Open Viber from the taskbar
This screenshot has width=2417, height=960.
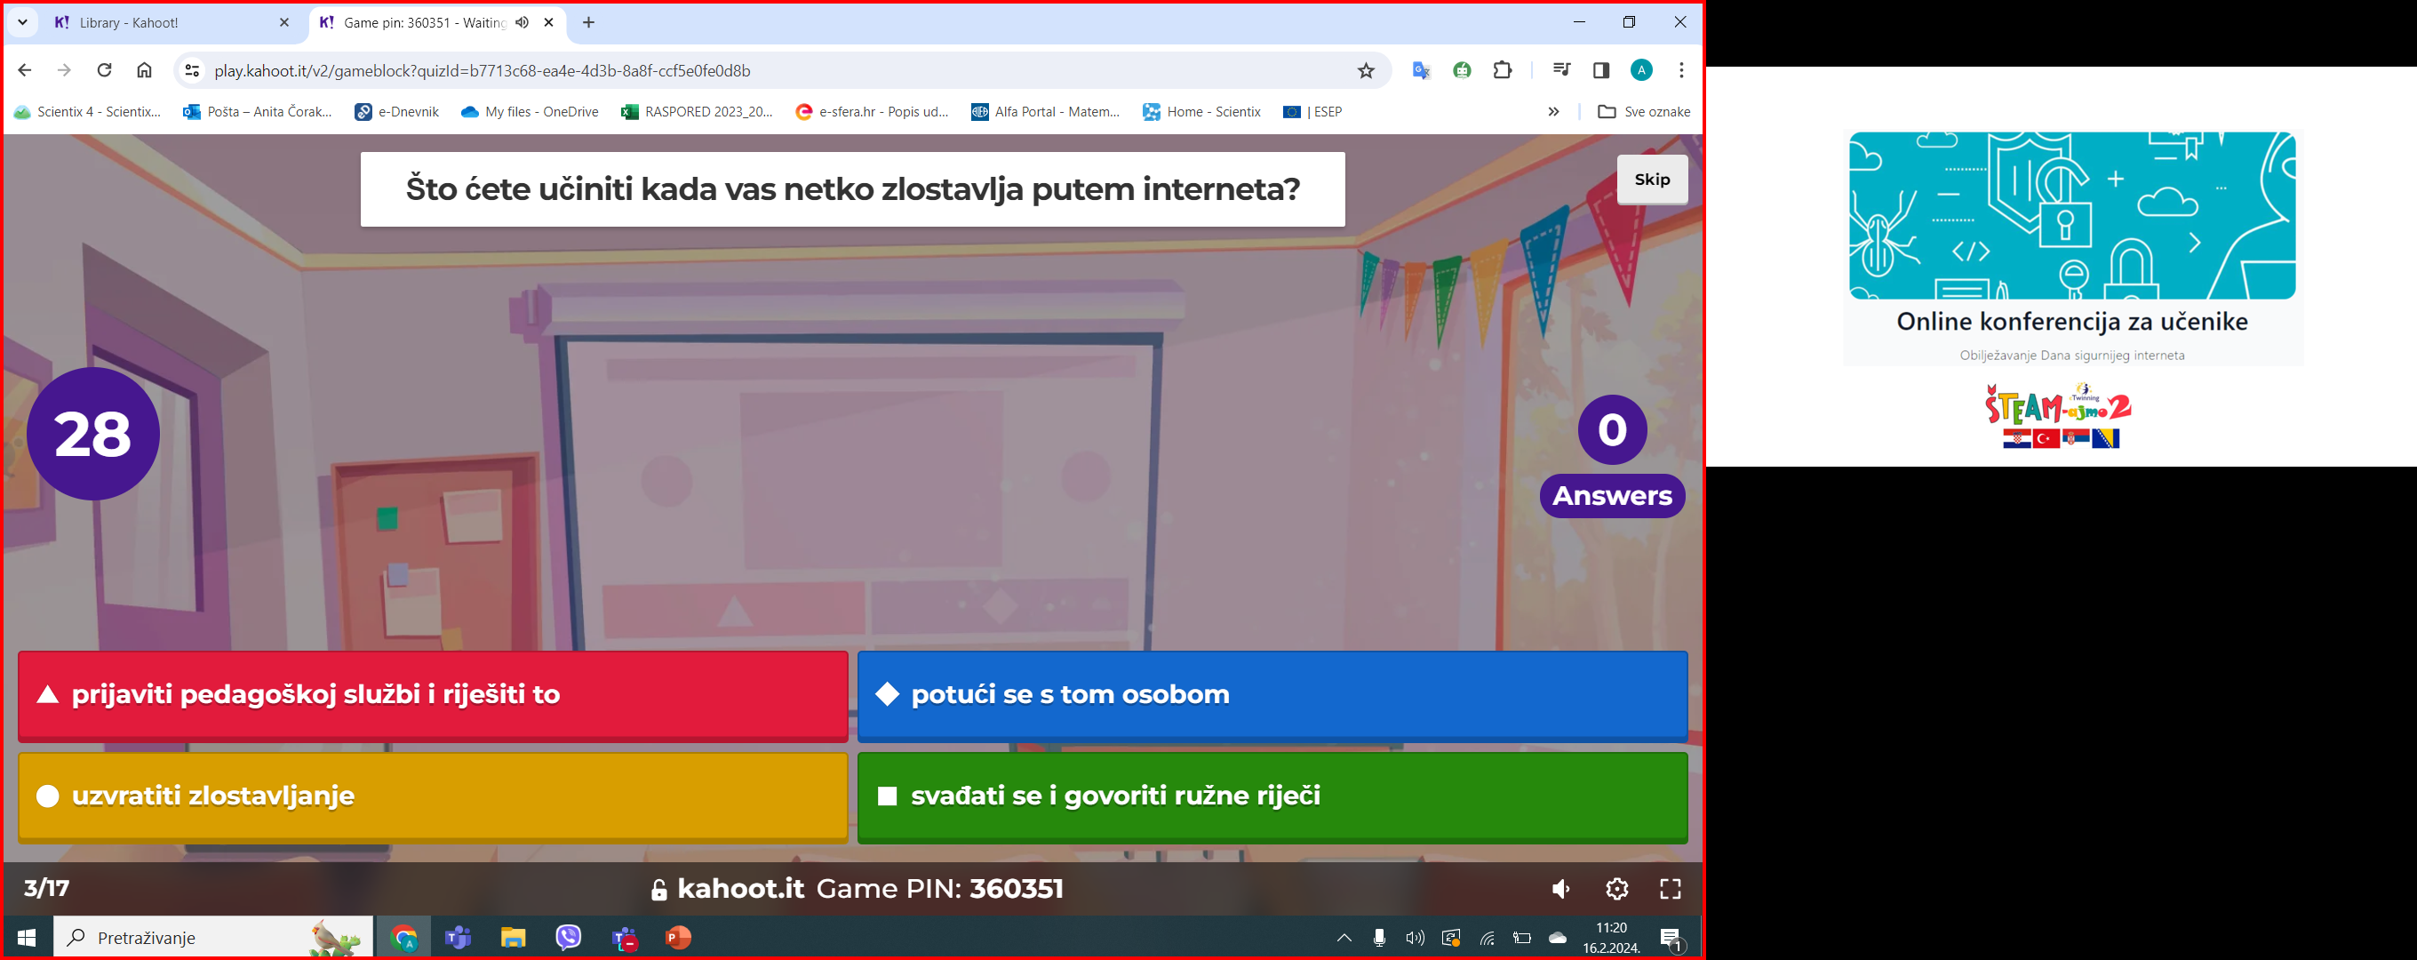click(569, 938)
